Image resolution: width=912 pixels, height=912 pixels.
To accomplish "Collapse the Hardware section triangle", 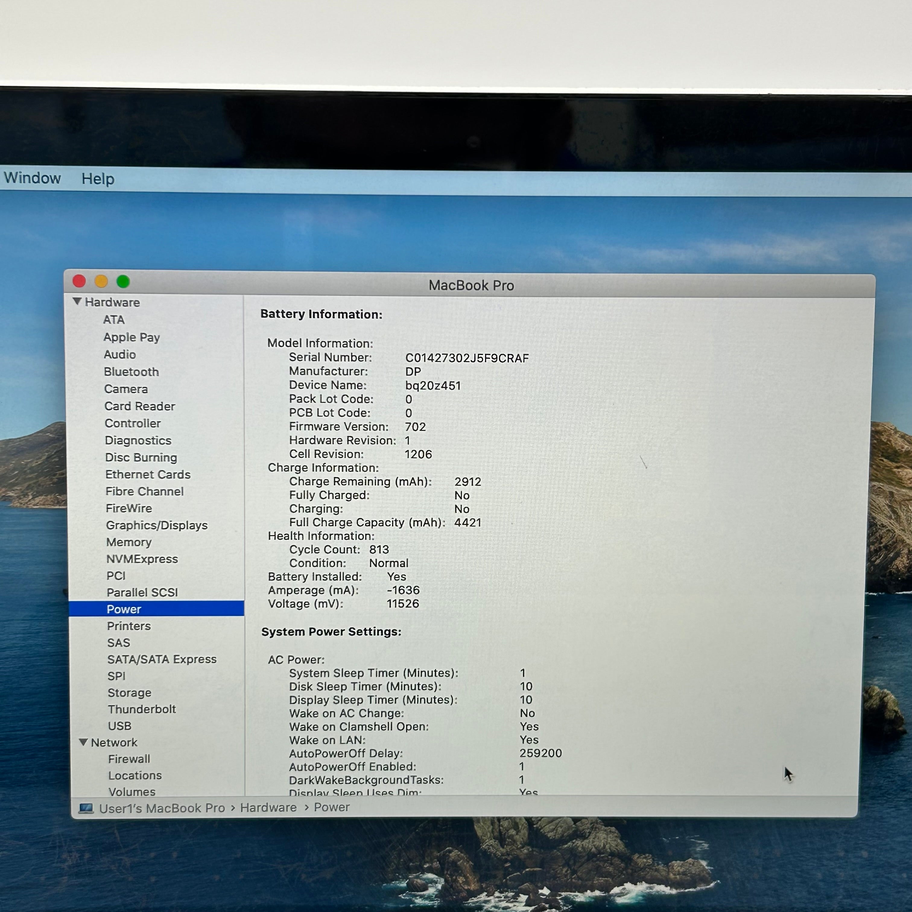I will [78, 301].
